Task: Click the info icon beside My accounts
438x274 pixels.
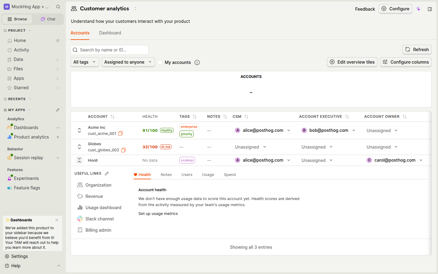Action: point(197,62)
